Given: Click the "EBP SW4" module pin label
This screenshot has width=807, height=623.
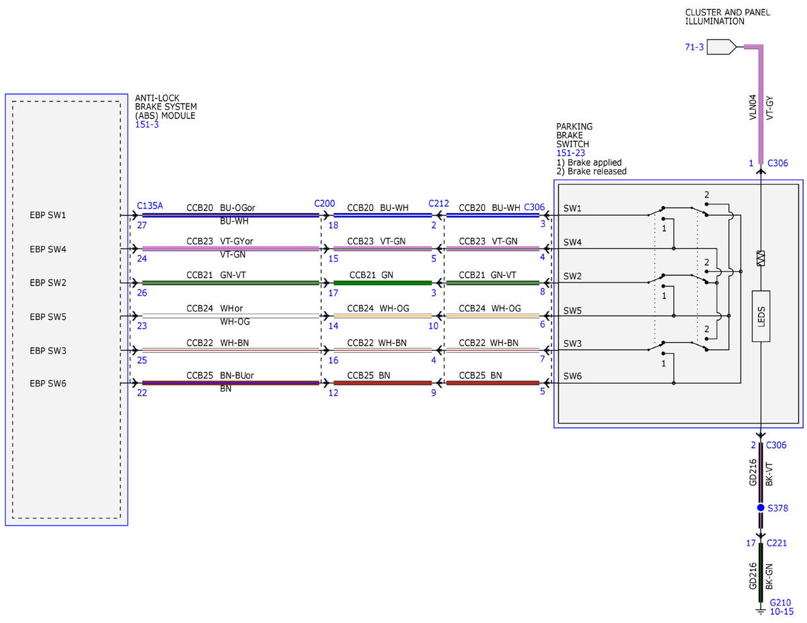Looking at the screenshot, I should click(48, 249).
